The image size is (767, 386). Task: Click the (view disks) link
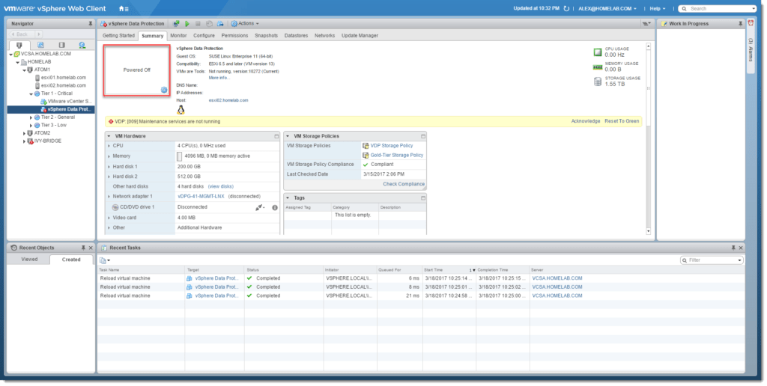[x=221, y=187]
